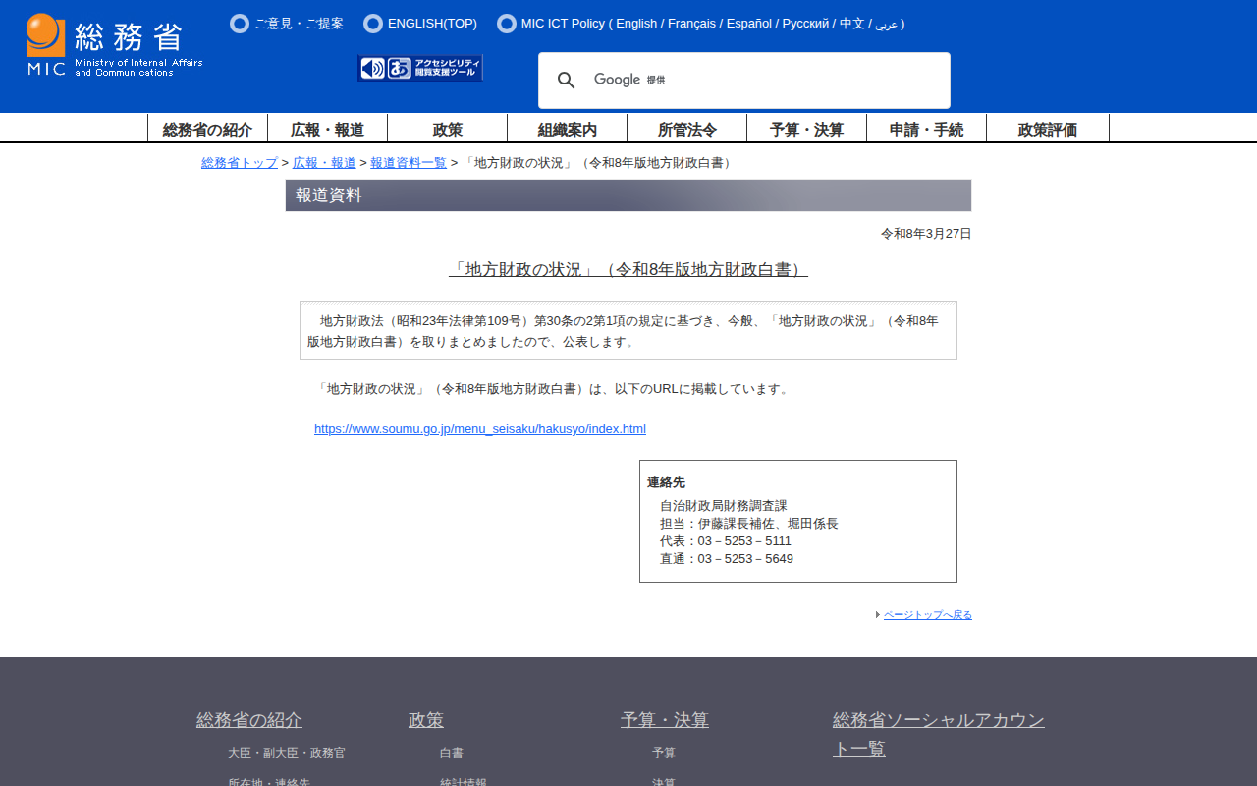Click the circle icon beside ご意見・ご提案

point(240,24)
